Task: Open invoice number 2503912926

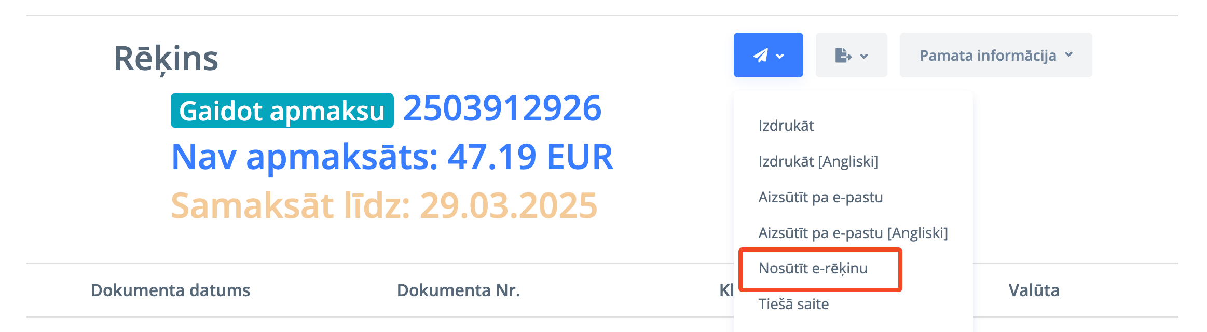Action: pos(502,108)
